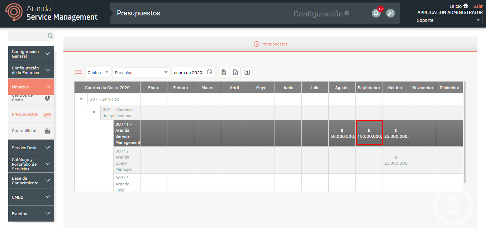Open the magic wand wizard icon
This screenshot has height=228, width=486.
[390, 14]
